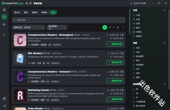Open the Home page from the sidebar
The height and width of the screenshot is (110, 170).
click(4, 10)
